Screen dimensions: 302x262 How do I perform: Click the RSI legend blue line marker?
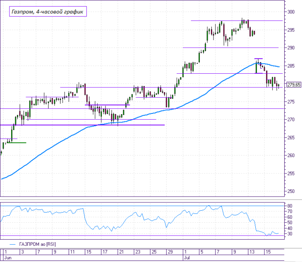pos(12,245)
